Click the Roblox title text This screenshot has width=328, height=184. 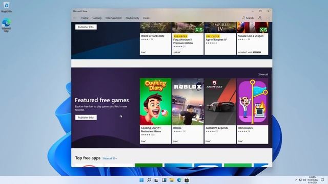click(177, 128)
